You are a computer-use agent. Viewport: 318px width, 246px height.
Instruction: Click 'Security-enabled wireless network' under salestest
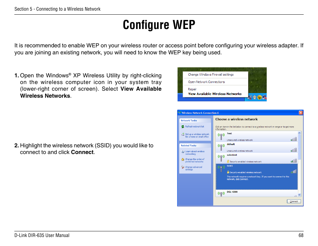coord(246,162)
